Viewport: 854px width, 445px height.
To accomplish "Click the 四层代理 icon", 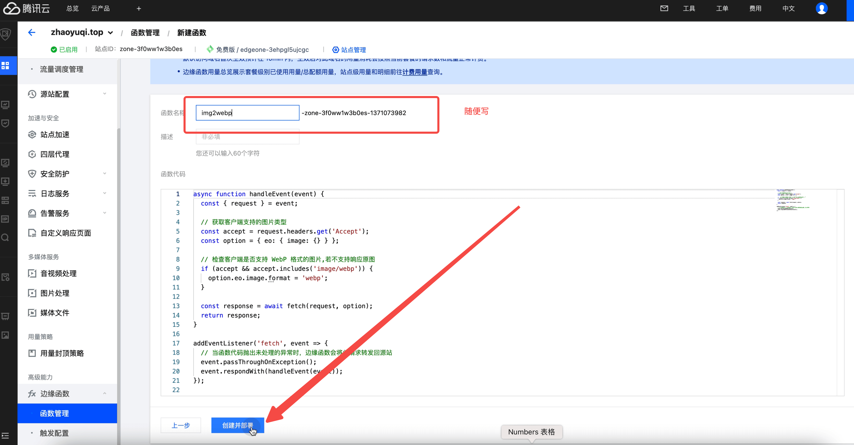I will tap(32, 154).
